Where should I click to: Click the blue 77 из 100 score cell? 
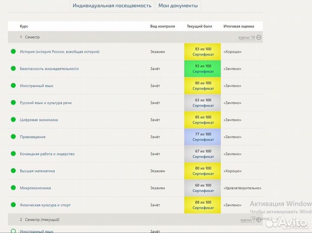pos(202,137)
